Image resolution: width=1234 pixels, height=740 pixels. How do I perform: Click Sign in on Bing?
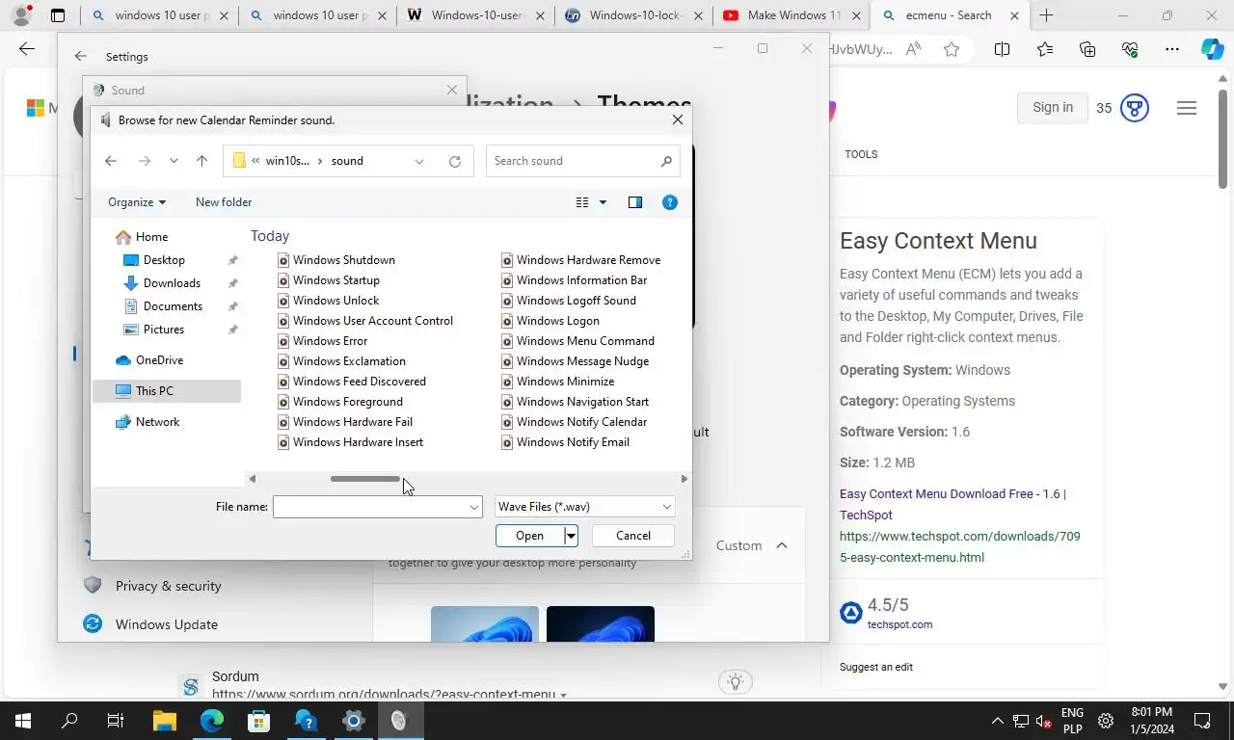tap(1053, 108)
